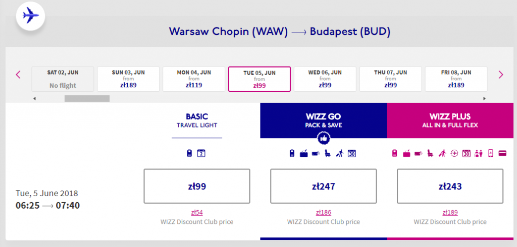
Task: Click the WIZZ PLUS credit card icon
Action: (x=502, y=153)
